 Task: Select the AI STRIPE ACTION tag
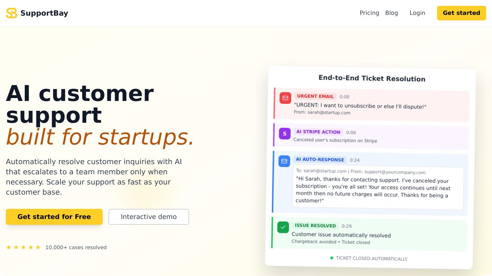pyautogui.click(x=318, y=132)
